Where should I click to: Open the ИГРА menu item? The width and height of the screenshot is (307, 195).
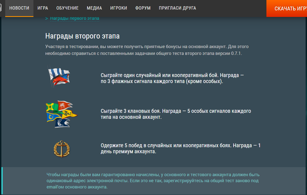43,8
